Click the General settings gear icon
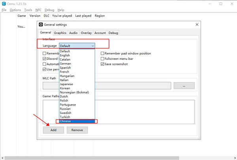 (41, 24)
